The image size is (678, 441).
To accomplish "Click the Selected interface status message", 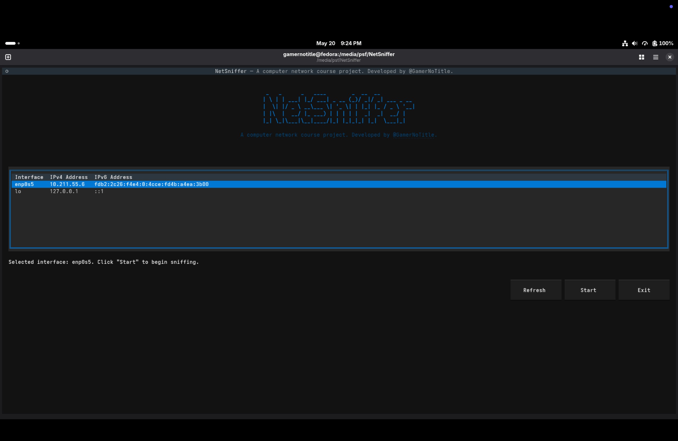I will [104, 262].
